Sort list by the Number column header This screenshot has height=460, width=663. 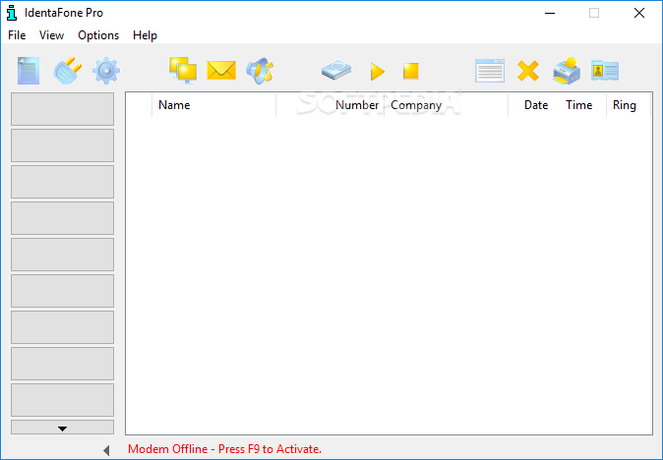[x=331, y=105]
